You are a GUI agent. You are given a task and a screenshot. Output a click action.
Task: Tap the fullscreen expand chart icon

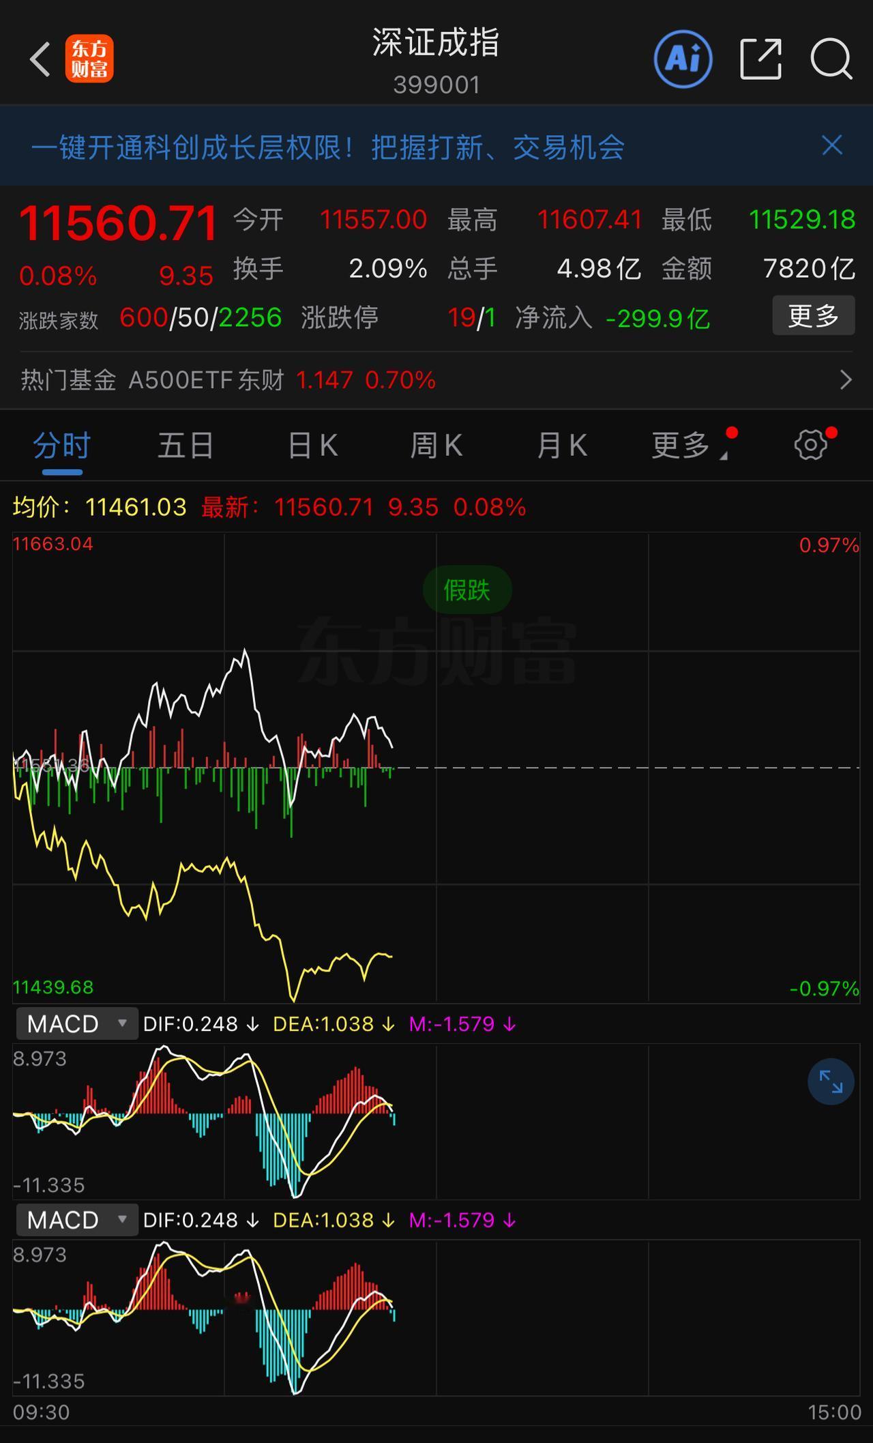point(831,1081)
